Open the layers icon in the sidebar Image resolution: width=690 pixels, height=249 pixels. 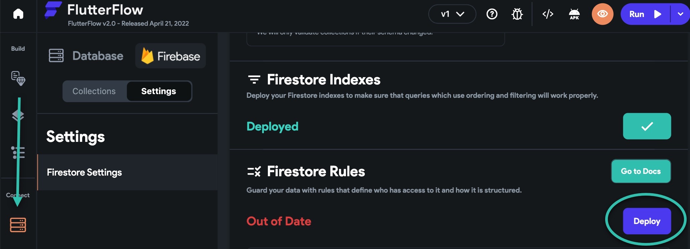click(18, 115)
